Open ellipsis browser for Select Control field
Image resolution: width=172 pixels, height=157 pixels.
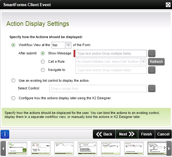click(x=152, y=88)
